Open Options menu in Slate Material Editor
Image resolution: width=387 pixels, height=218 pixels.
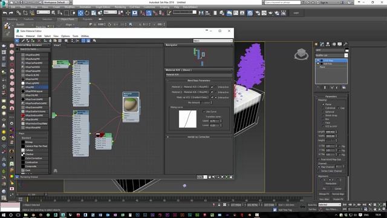[65, 36]
